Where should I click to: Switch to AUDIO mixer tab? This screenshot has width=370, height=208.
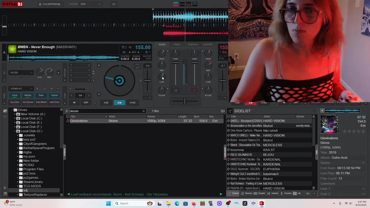point(162,44)
